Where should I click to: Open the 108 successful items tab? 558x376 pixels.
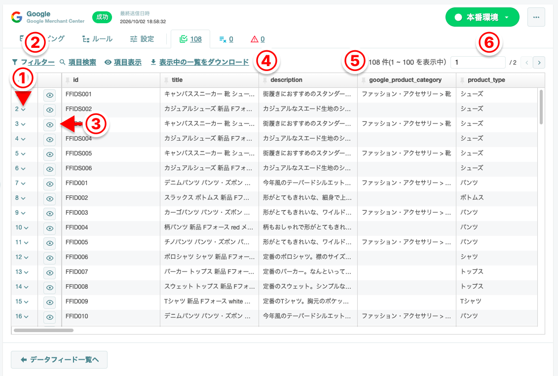pos(191,39)
